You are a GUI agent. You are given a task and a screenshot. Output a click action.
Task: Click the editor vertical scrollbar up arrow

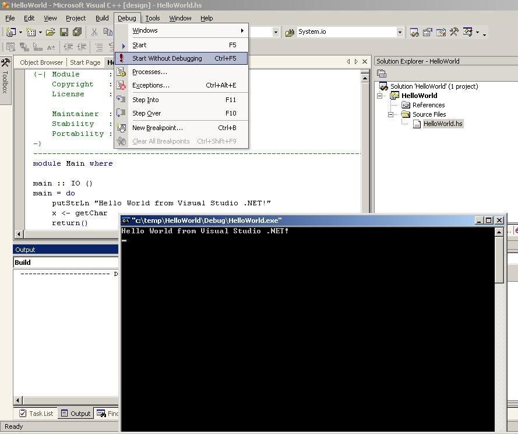[x=365, y=78]
